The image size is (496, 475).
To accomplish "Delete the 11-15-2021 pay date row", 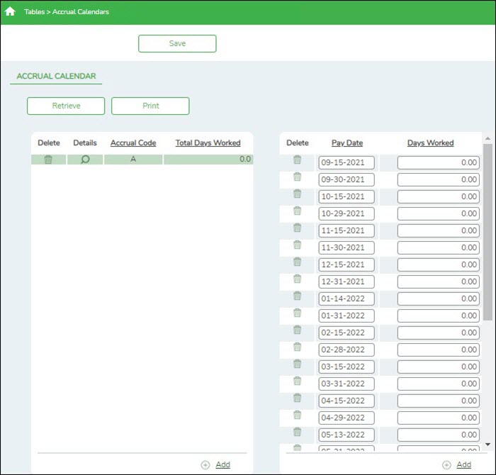I will [297, 228].
